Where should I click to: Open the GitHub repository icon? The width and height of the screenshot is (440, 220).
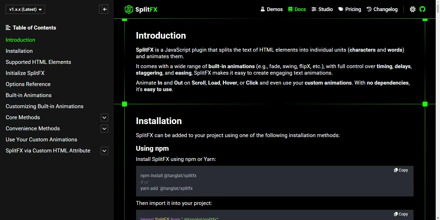pyautogui.click(x=422, y=9)
